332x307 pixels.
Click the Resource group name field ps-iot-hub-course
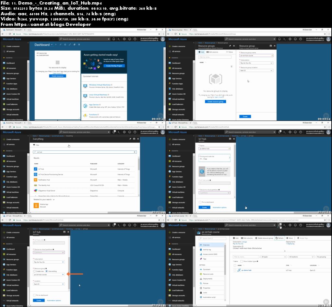[256, 55]
